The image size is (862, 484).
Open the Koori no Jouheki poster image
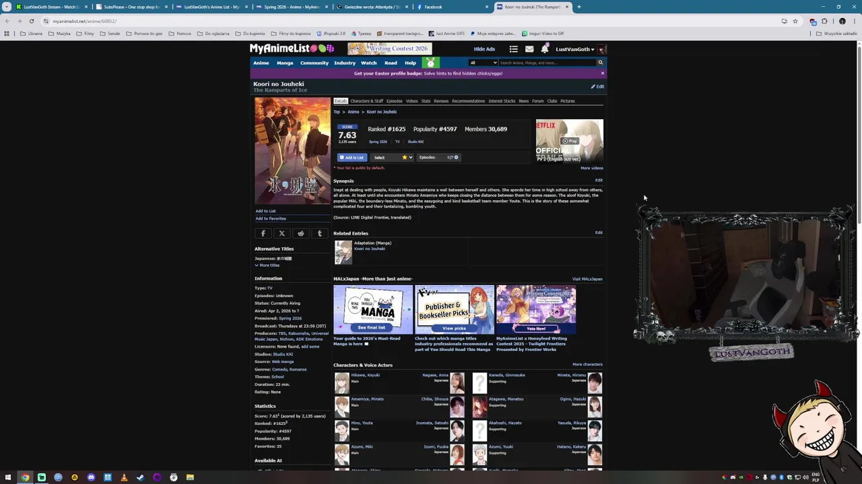click(292, 151)
